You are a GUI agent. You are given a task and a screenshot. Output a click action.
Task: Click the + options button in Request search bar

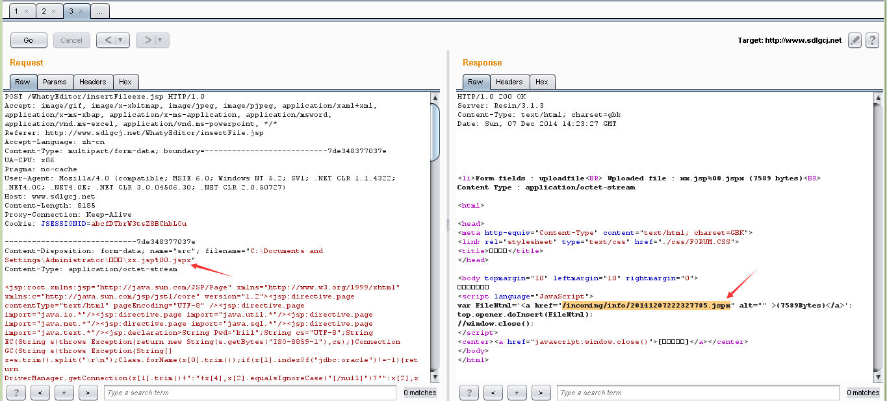point(64,393)
